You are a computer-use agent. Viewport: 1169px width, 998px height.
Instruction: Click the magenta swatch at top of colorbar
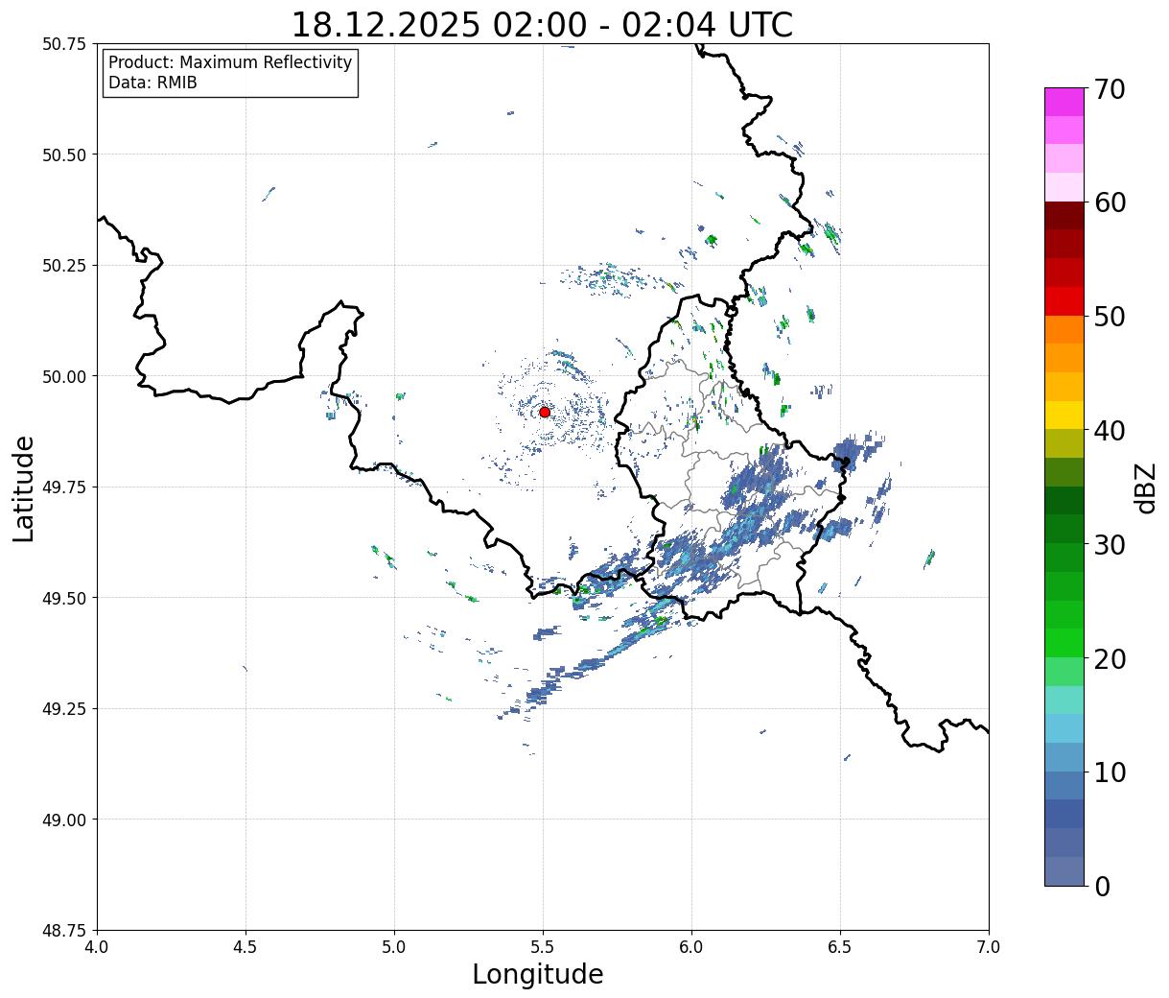pyautogui.click(x=1064, y=102)
